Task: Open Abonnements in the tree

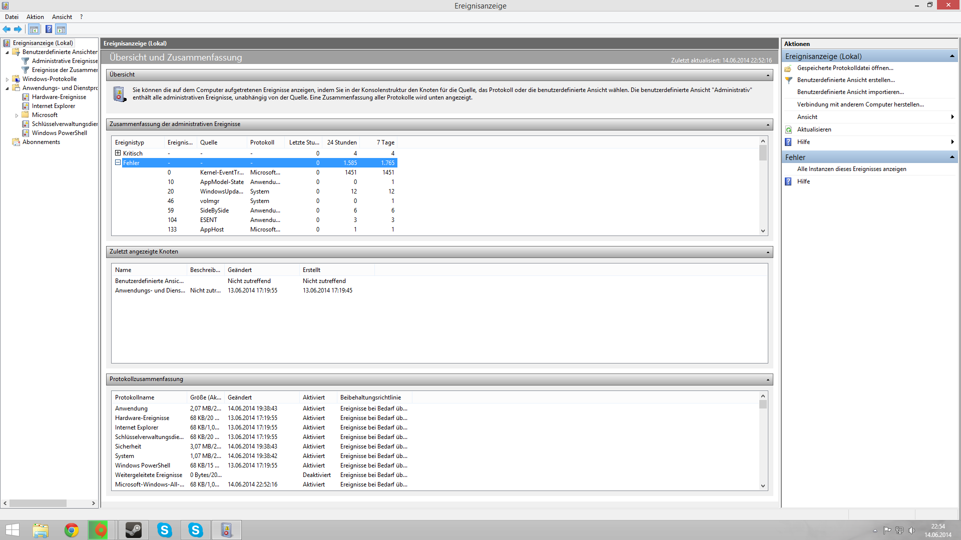Action: [41, 142]
